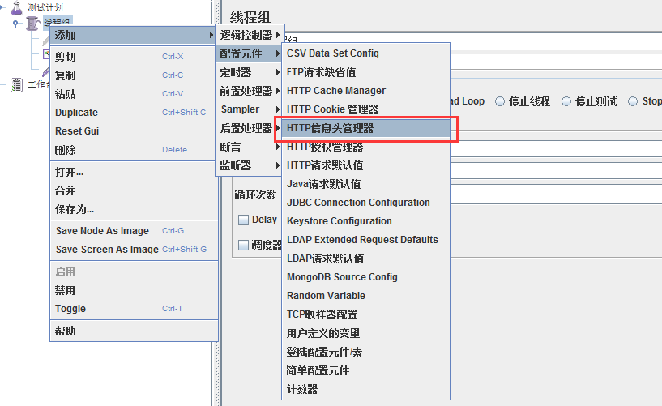The width and height of the screenshot is (662, 406).
Task: Choose 保存为... from the context menu
Action: click(x=134, y=209)
